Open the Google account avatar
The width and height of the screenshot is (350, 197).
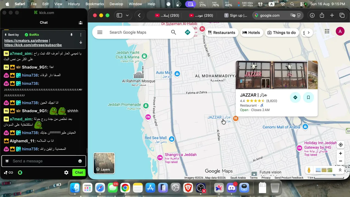(340, 31)
